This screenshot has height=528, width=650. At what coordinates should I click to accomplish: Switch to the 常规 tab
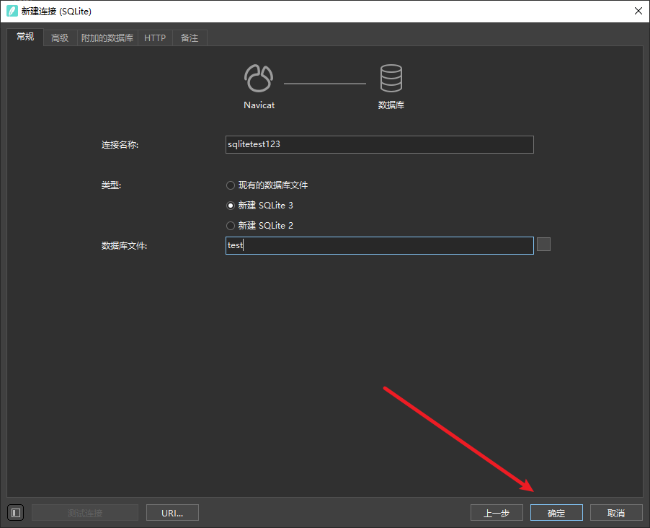click(25, 37)
